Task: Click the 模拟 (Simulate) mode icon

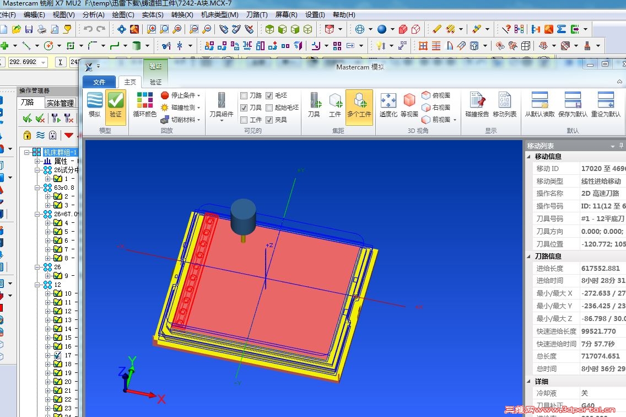Action: (x=95, y=105)
